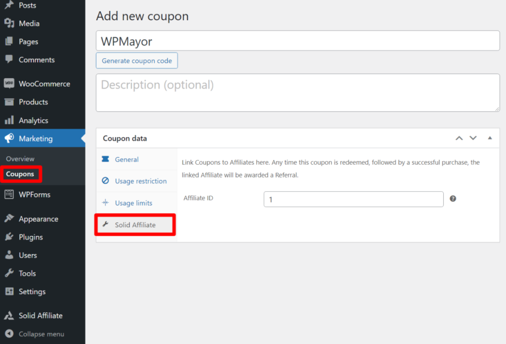Click the WPForms icon
The height and width of the screenshot is (344, 506).
click(x=9, y=194)
